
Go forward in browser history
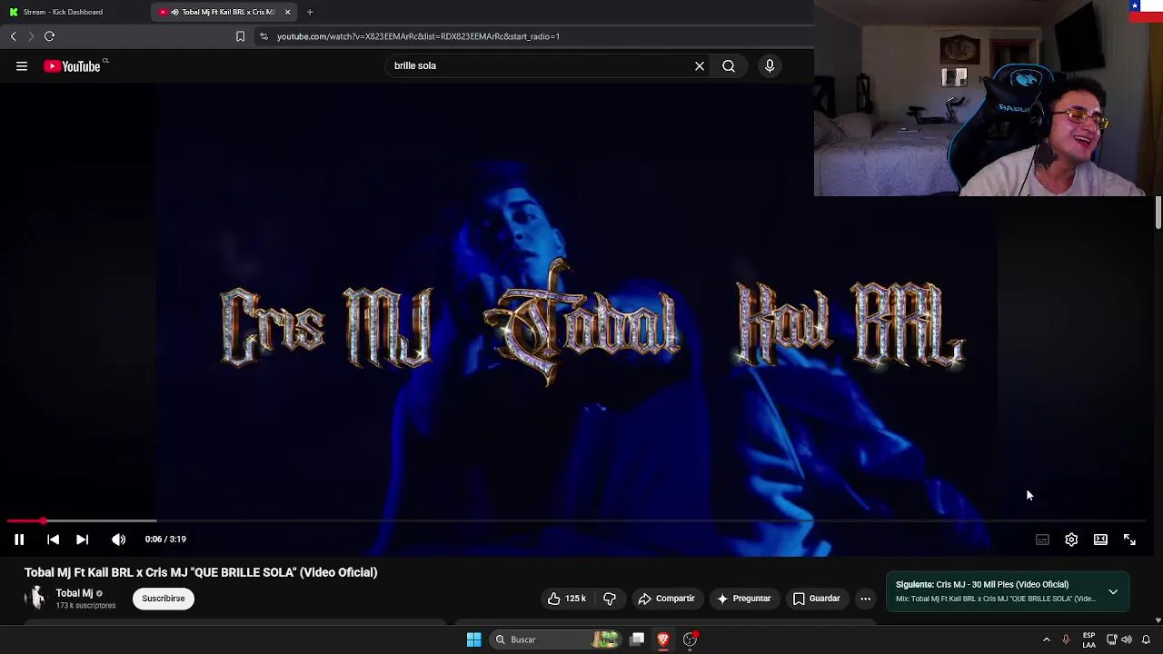point(31,36)
